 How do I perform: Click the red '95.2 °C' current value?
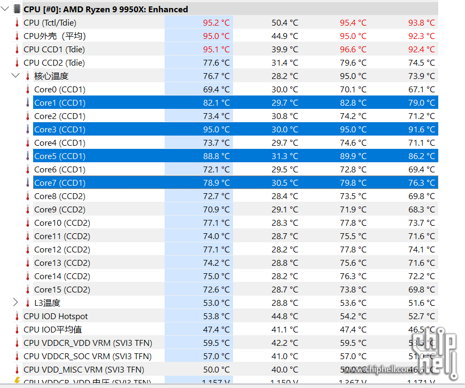[x=216, y=23]
